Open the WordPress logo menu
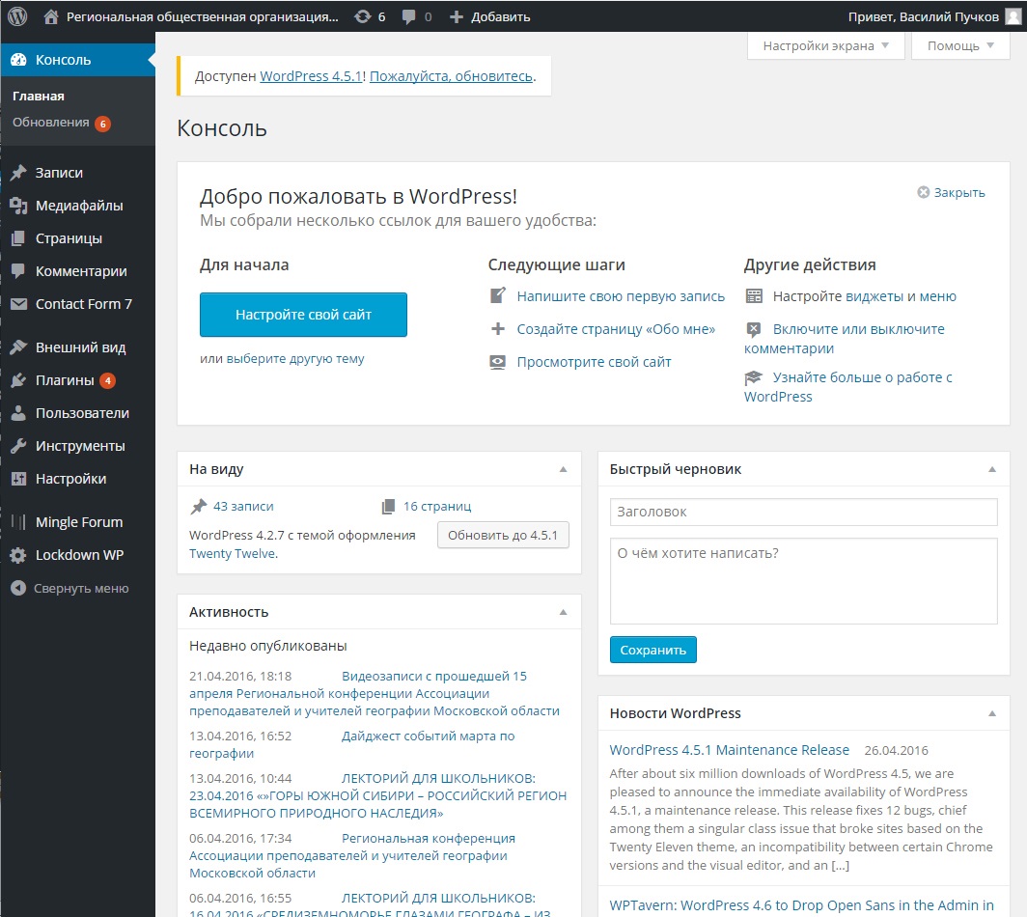Viewport: 1027px width, 917px height. (x=17, y=15)
